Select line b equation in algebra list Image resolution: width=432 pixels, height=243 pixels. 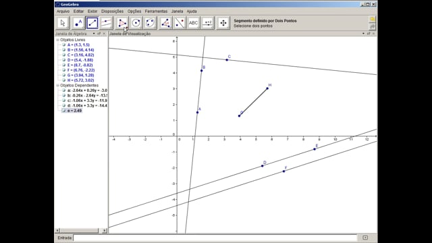coord(87,95)
